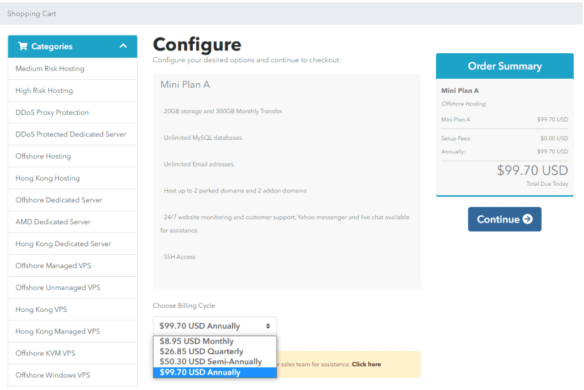584x390 pixels.
Task: Click Offshore Hosting text in Order Summary
Action: [463, 104]
